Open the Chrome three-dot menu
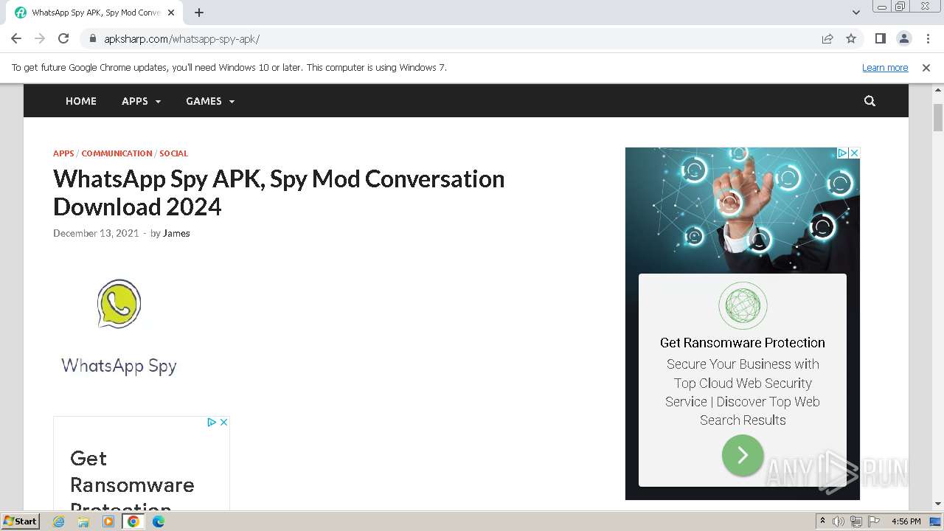The width and height of the screenshot is (944, 531). pyautogui.click(x=926, y=38)
